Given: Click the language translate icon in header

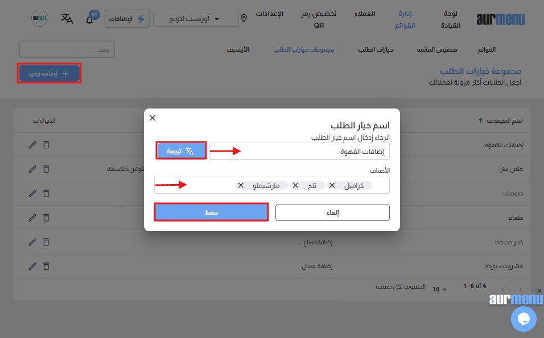Looking at the screenshot, I should pyautogui.click(x=67, y=18).
